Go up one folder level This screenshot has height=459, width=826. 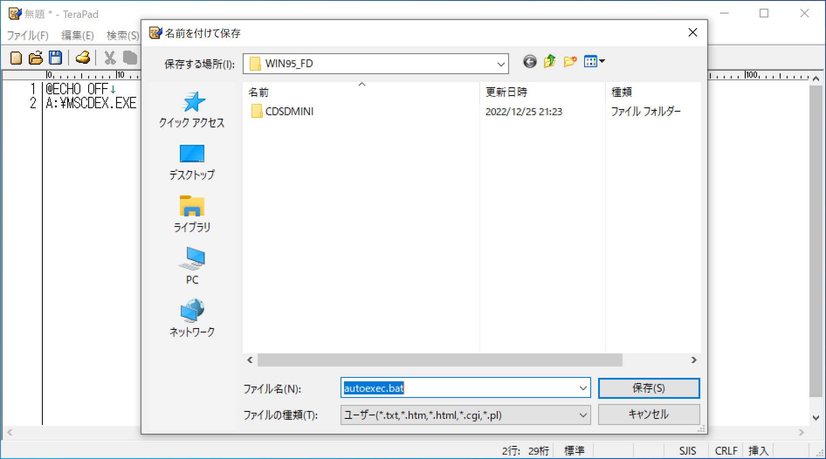pyautogui.click(x=550, y=62)
